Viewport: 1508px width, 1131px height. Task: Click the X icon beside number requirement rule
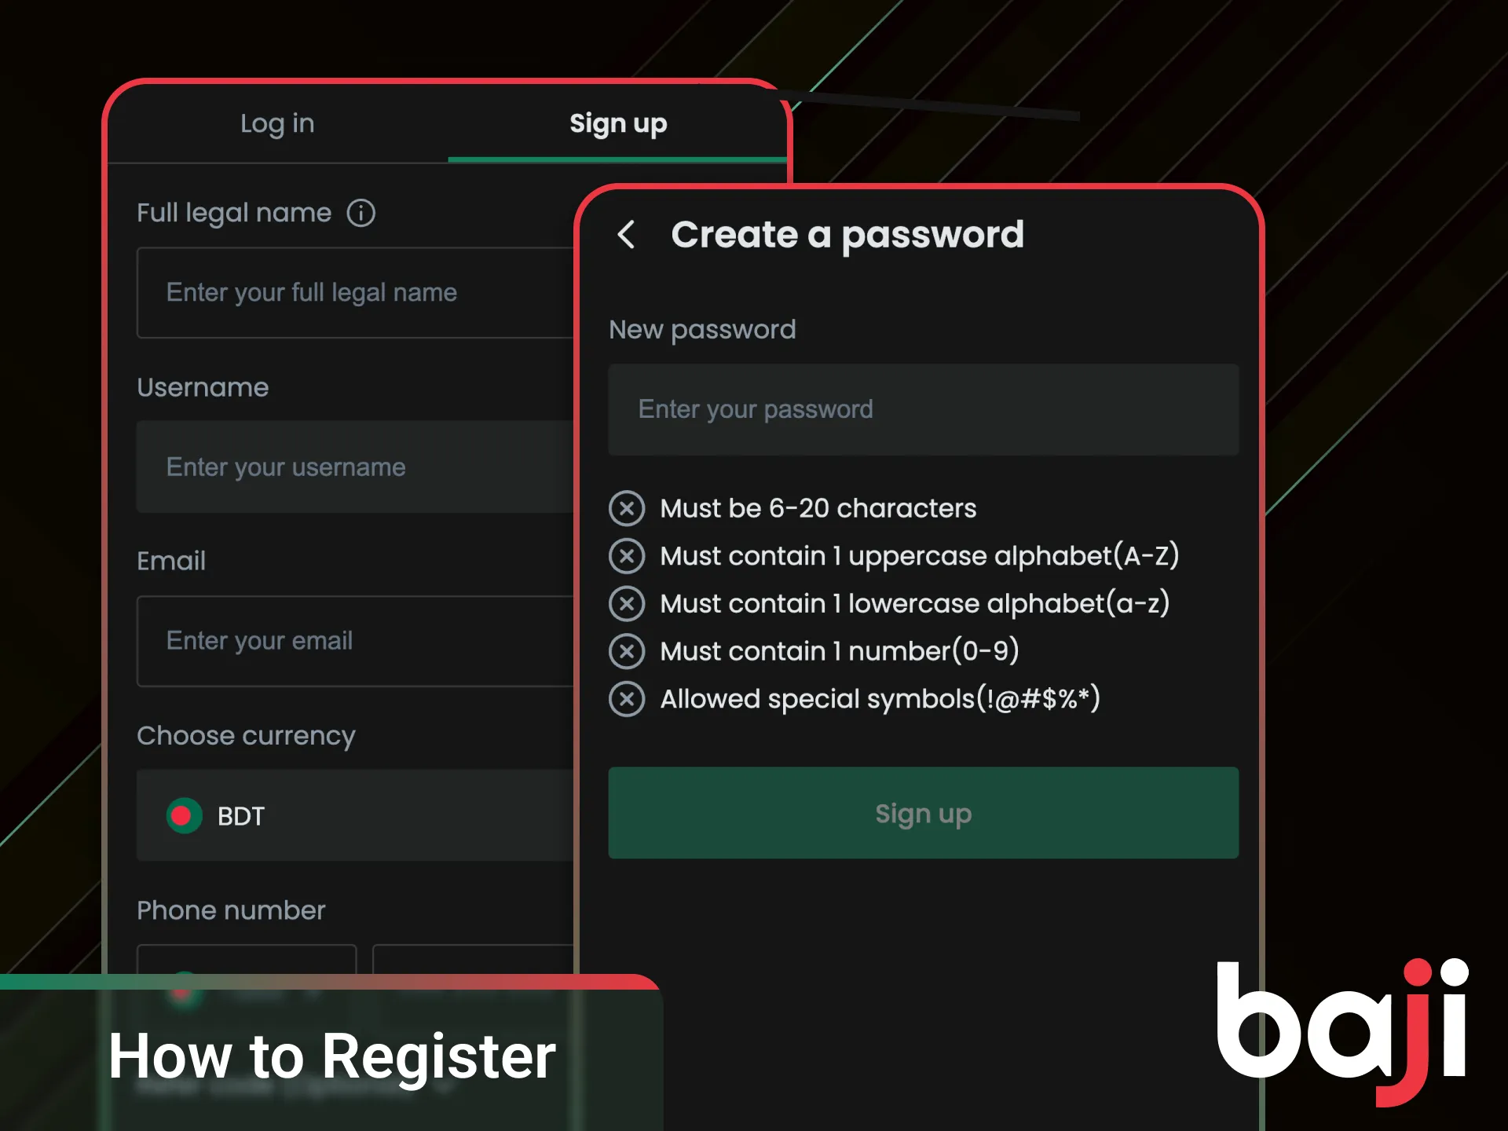tap(626, 651)
